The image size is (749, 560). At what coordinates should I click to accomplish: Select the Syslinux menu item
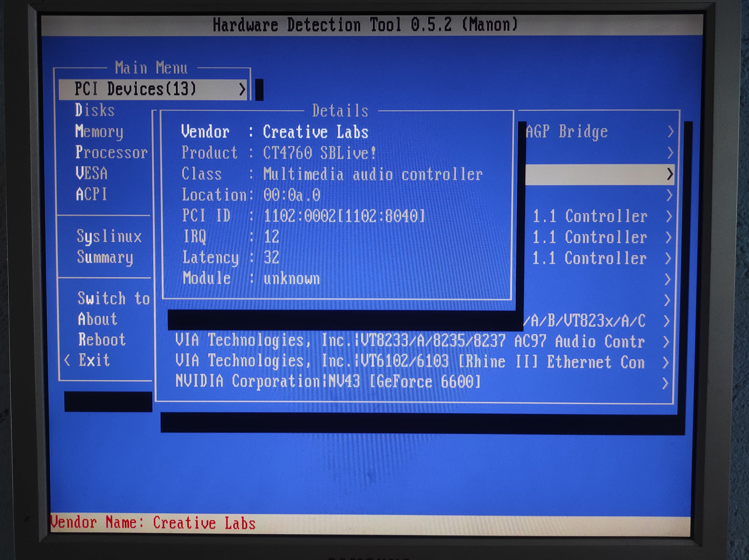click(x=109, y=236)
